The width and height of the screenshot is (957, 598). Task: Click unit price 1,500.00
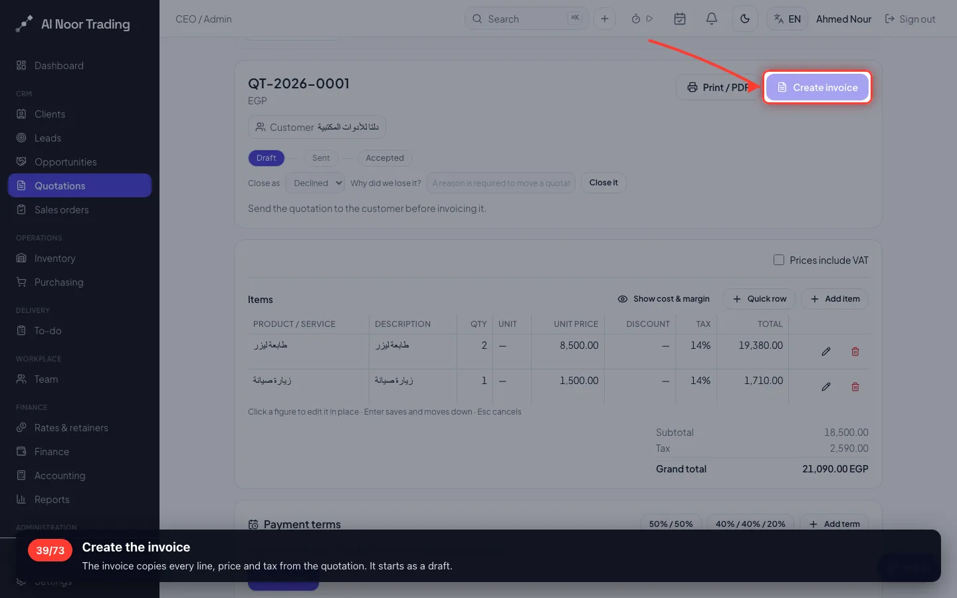(579, 381)
